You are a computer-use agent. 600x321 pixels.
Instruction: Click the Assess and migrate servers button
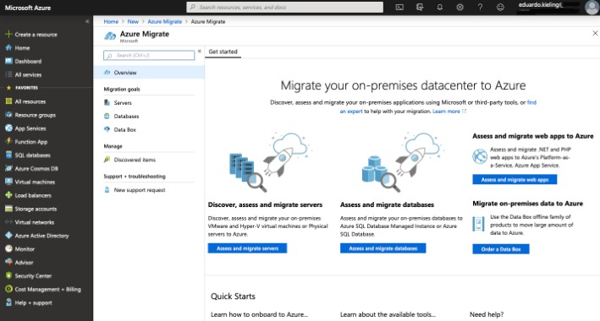pyautogui.click(x=247, y=248)
